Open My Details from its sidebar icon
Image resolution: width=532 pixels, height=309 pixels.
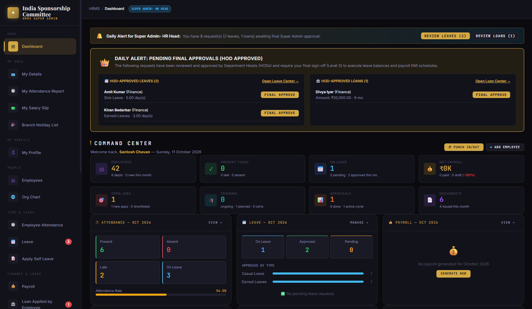pyautogui.click(x=13, y=74)
